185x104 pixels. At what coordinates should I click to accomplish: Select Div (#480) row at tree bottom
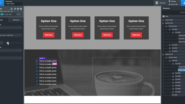(178, 95)
